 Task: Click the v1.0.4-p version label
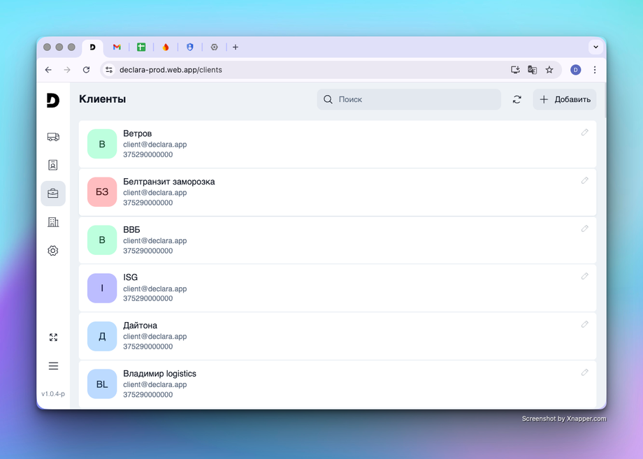tap(53, 394)
